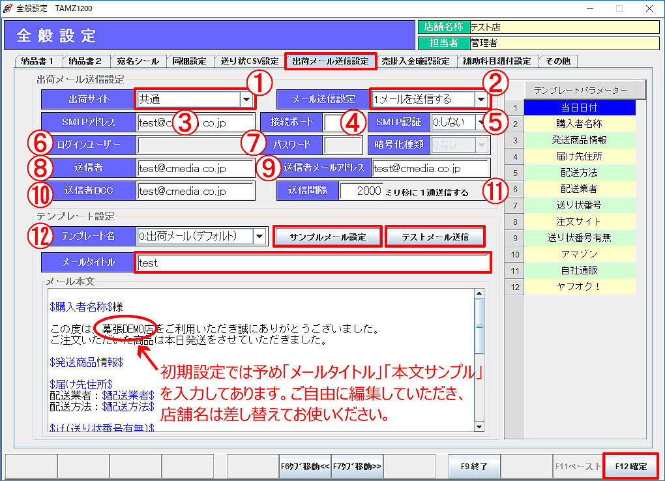This screenshot has height=481, width=665.
Task: Click the F9 終了 button
Action: point(474,467)
